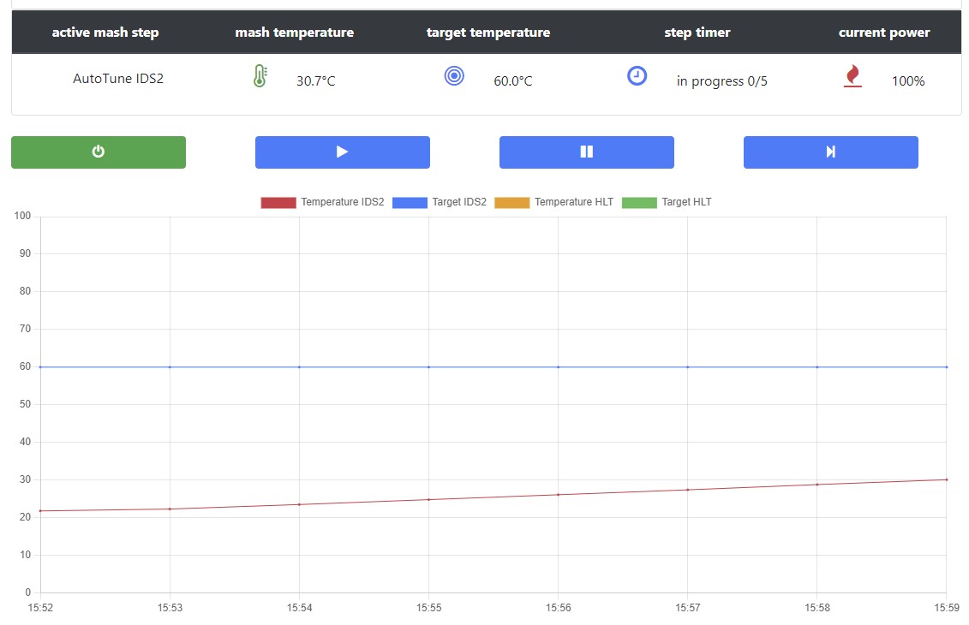Click the 100% current power value

tap(908, 81)
